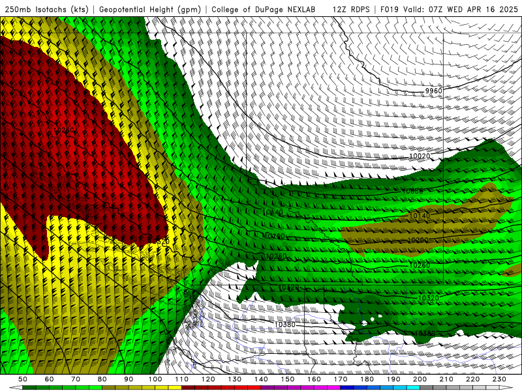Click the 10020 height contour label
522x391 pixels.
420,156
